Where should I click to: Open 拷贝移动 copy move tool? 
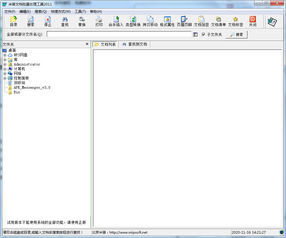click(x=150, y=21)
